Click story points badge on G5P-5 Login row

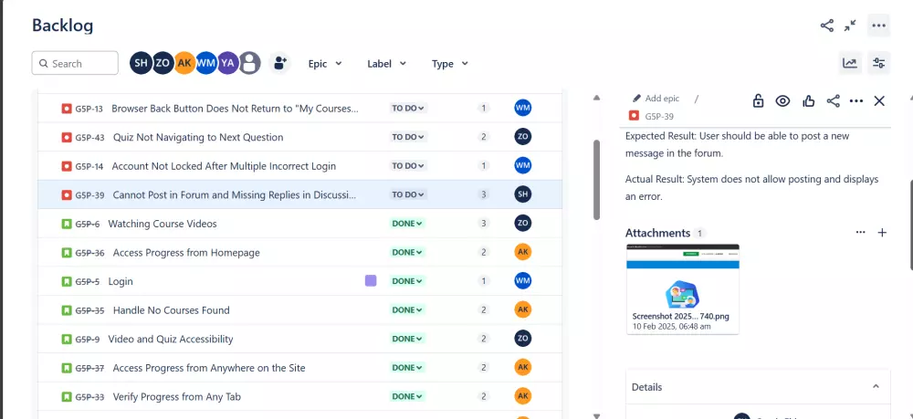tap(483, 281)
